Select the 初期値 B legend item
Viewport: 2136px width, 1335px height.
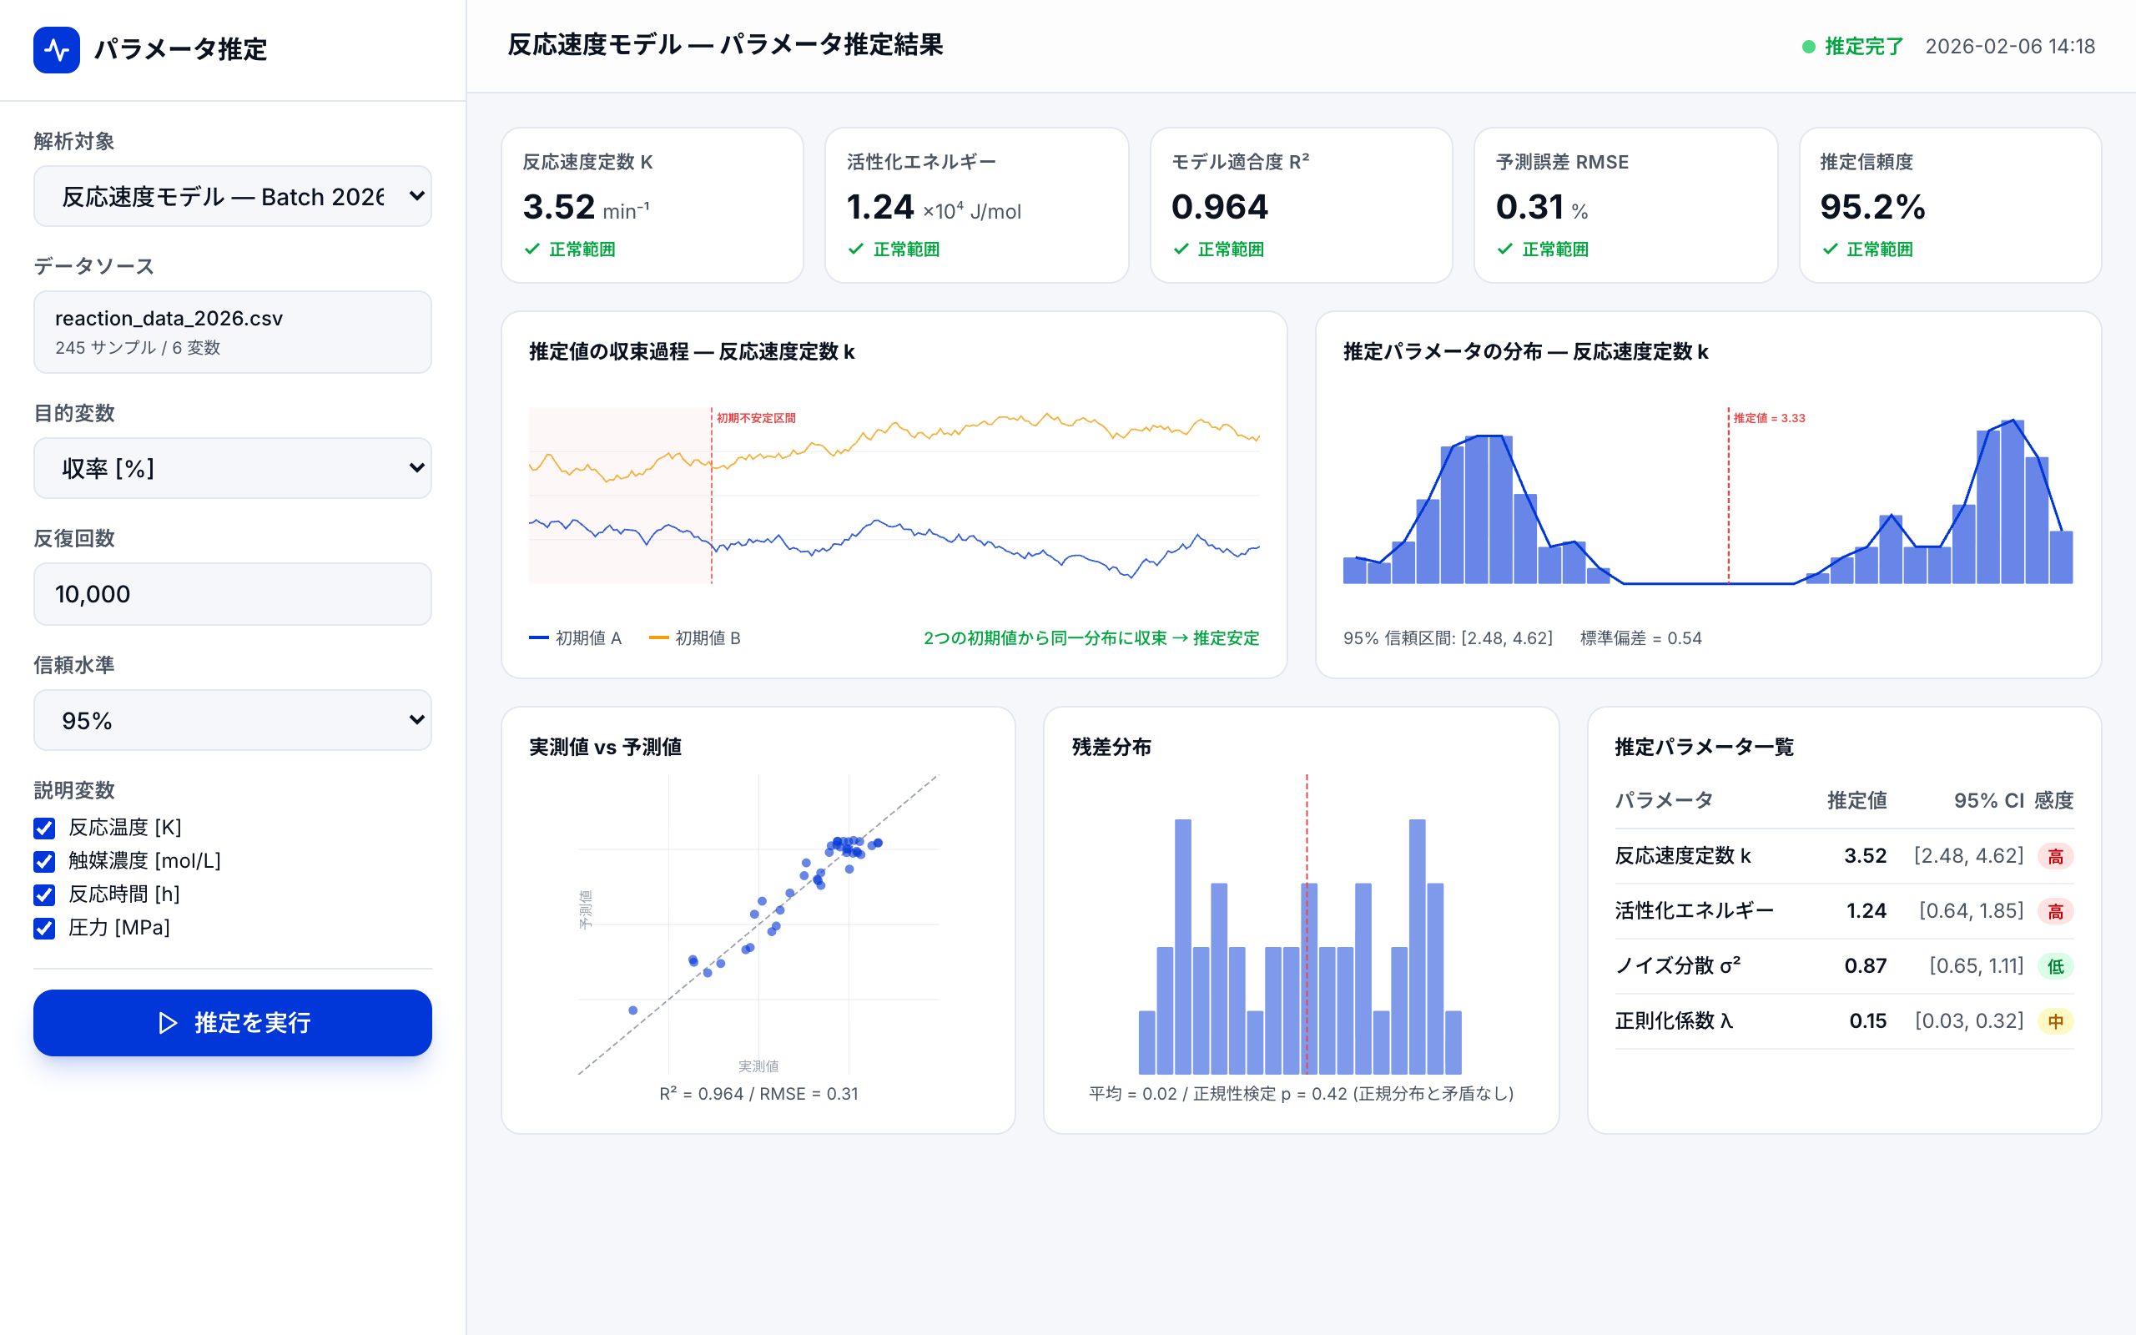pyautogui.click(x=696, y=637)
